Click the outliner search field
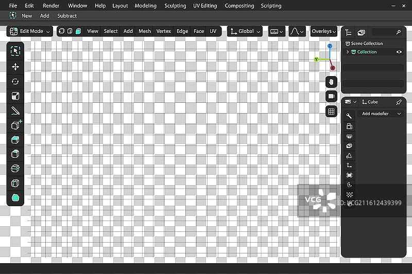The image size is (412, 274). tap(386, 32)
